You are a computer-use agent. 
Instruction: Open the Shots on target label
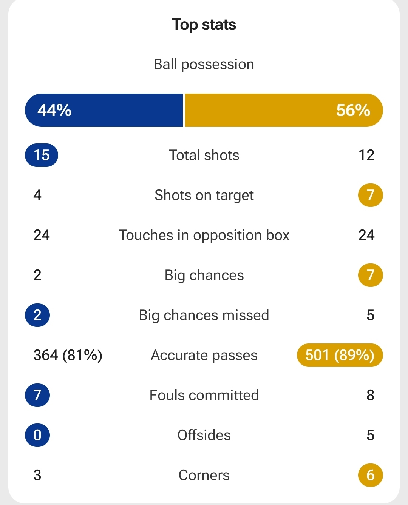click(x=204, y=196)
